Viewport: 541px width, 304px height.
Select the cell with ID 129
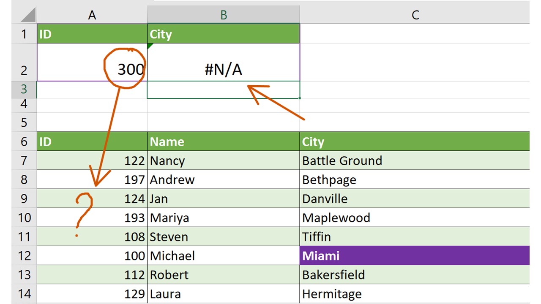pyautogui.click(x=92, y=293)
